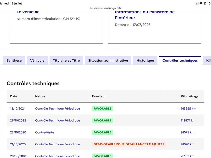
Task: Click the 112874 km value
Action: pos(188,120)
